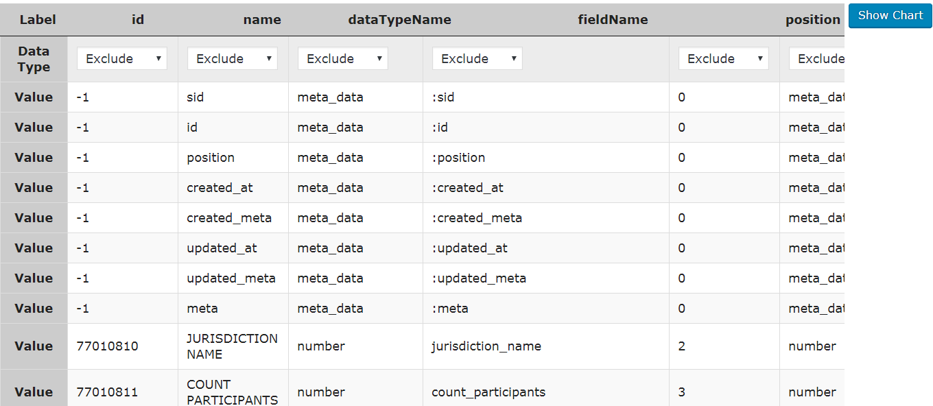Click the Label header cell
Image resolution: width=933 pixels, height=406 pixels.
(x=38, y=20)
